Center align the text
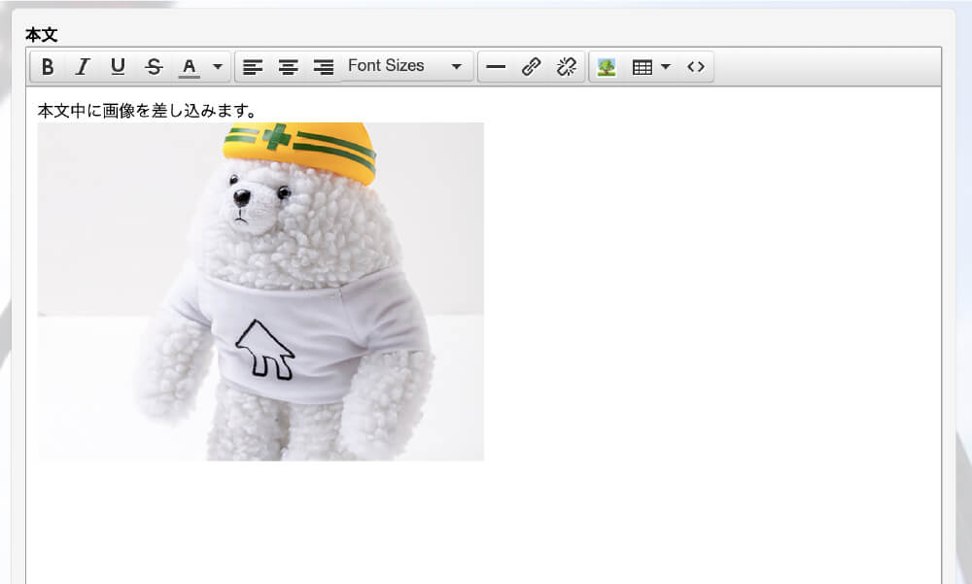 tap(289, 67)
